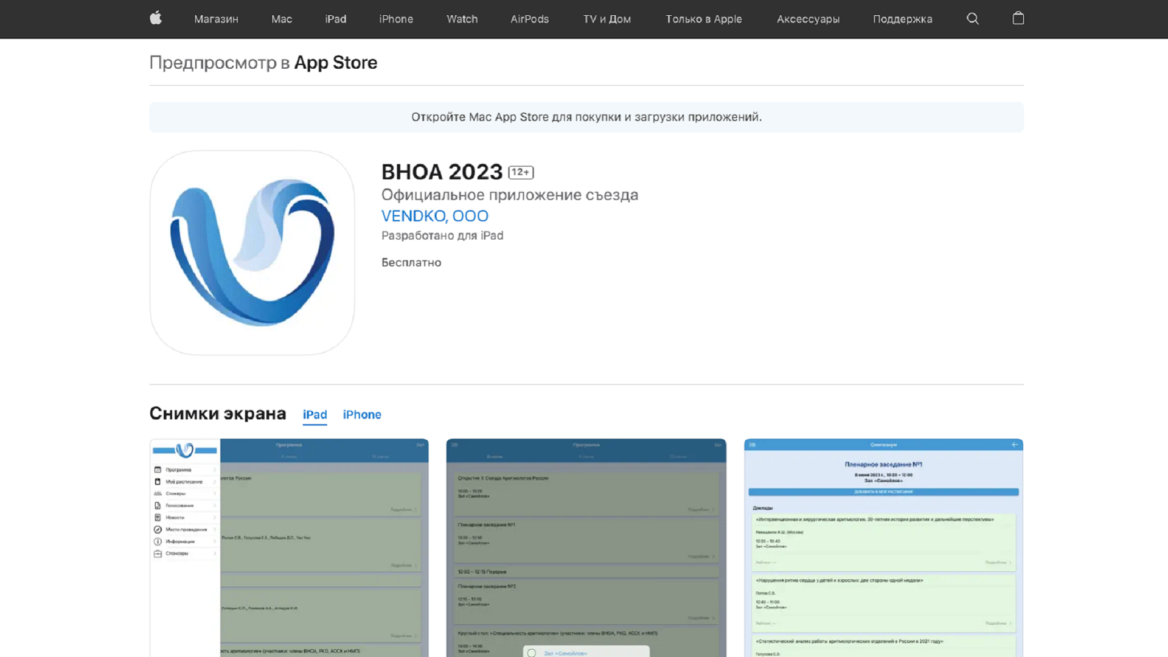This screenshot has width=1168, height=657.
Task: Open the Mac menu item
Action: 282,19
